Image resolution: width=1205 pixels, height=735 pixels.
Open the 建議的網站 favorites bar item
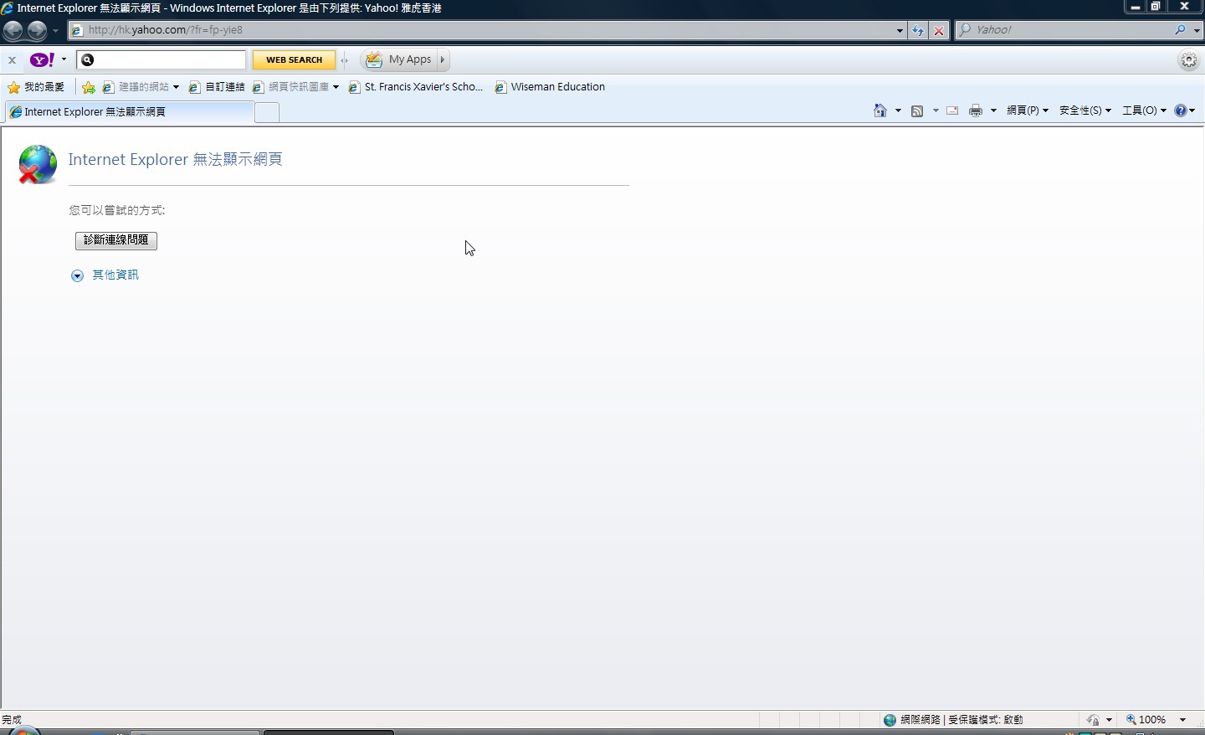[141, 87]
